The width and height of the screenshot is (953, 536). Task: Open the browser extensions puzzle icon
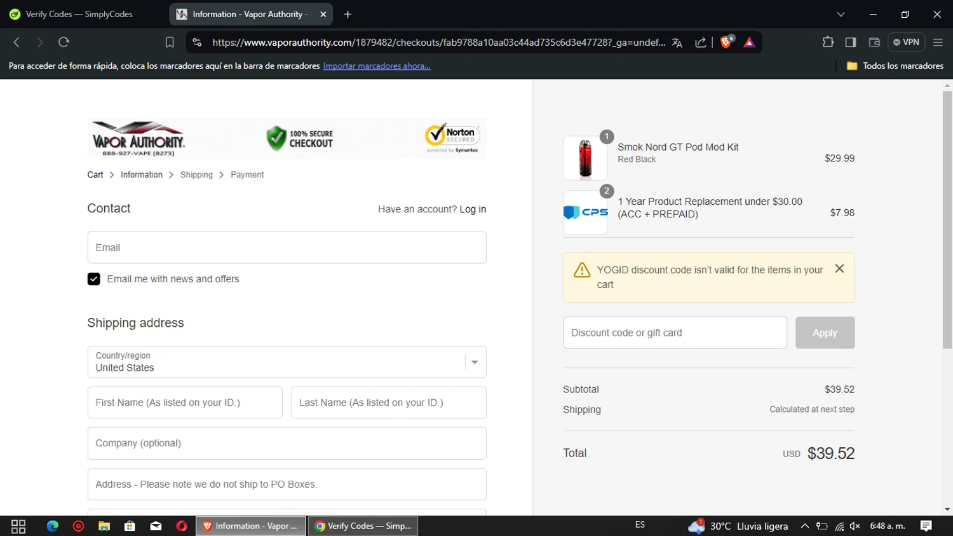coord(828,43)
